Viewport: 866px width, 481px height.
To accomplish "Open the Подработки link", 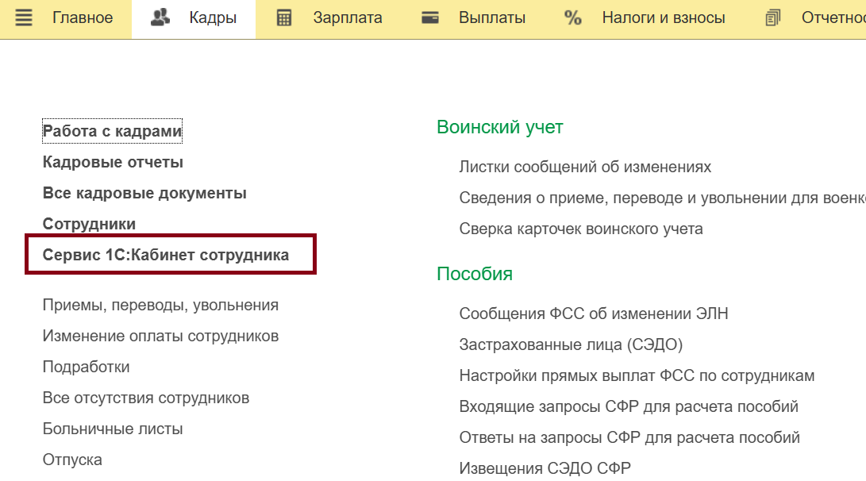I will 87,367.
